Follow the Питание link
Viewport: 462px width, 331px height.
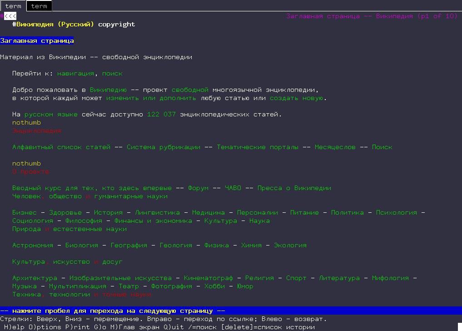coord(304,212)
